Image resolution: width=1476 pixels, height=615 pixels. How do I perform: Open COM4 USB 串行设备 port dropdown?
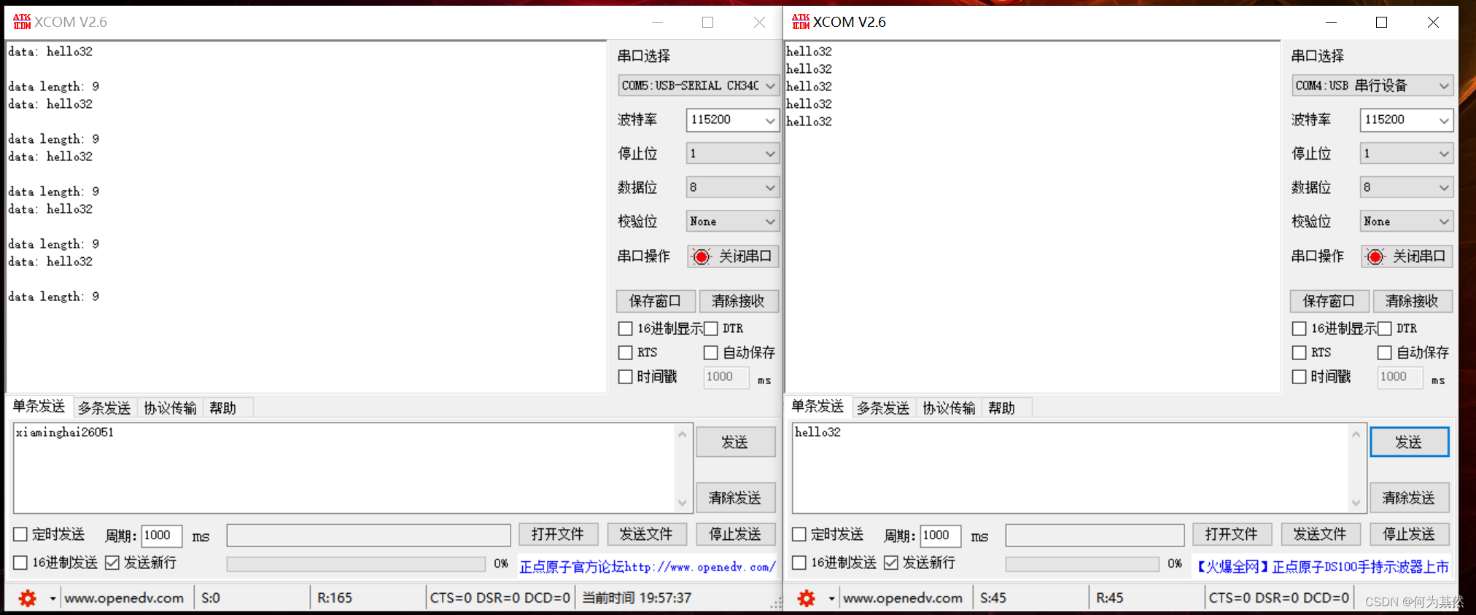1372,85
